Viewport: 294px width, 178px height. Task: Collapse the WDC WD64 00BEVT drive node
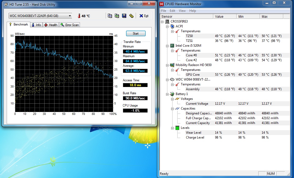pyautogui.click(x=167, y=80)
